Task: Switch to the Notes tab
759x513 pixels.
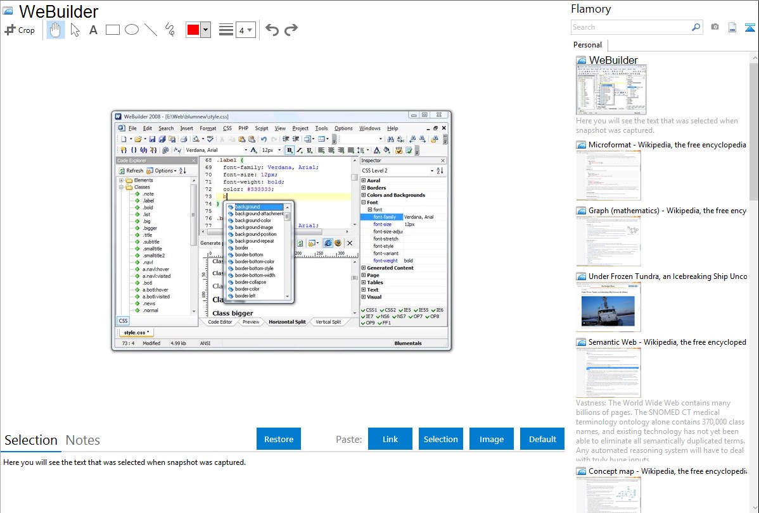Action: tap(83, 440)
